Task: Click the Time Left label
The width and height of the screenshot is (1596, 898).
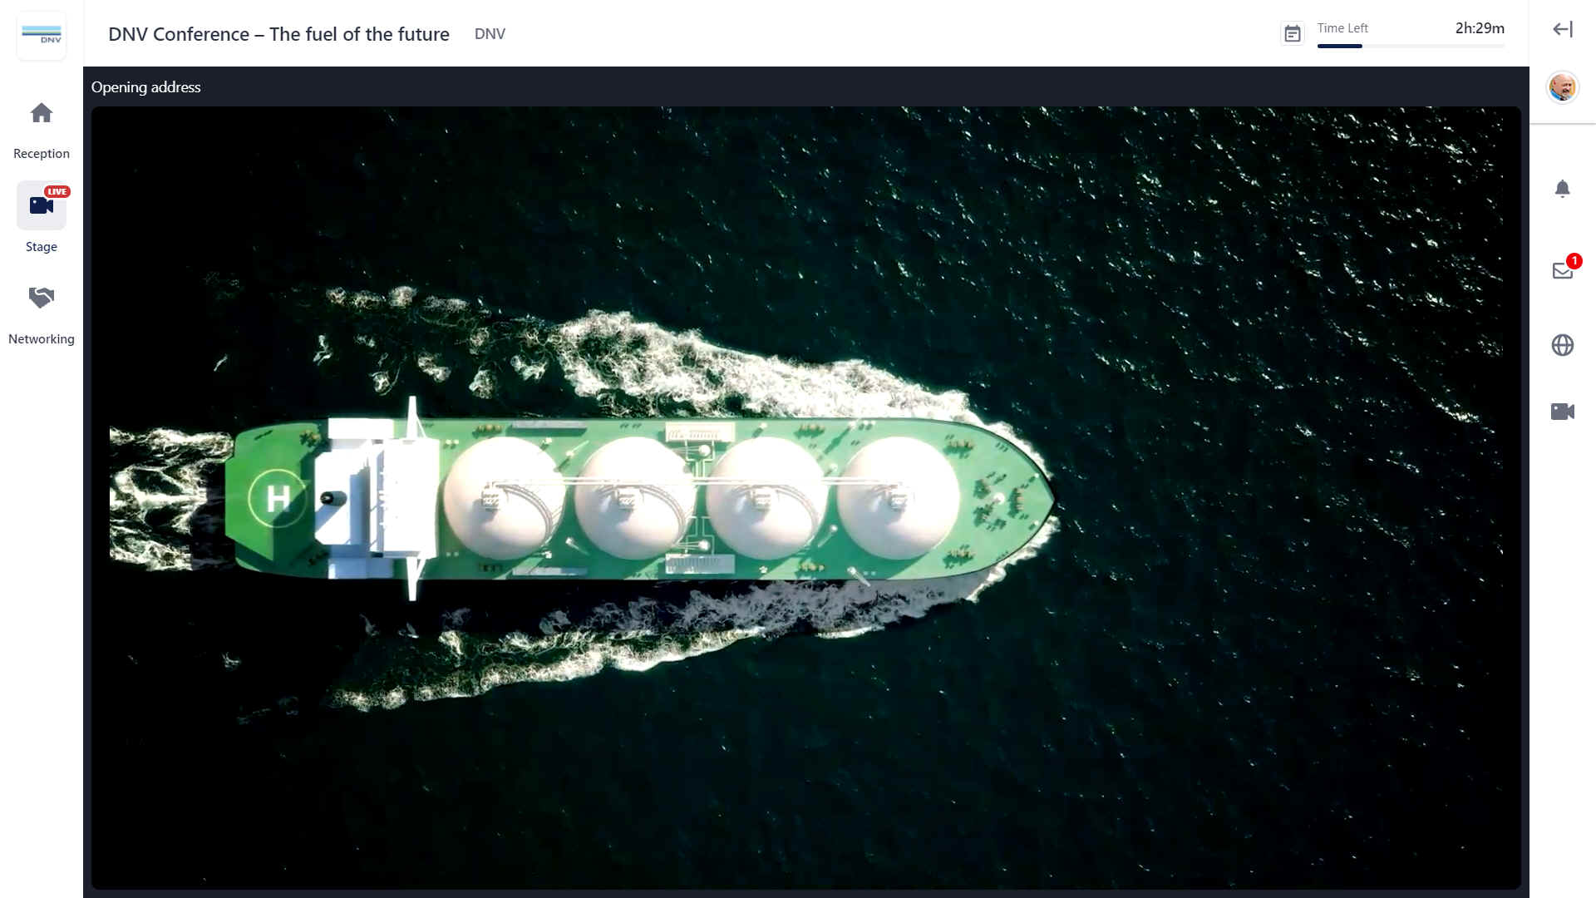Action: [x=1342, y=28]
